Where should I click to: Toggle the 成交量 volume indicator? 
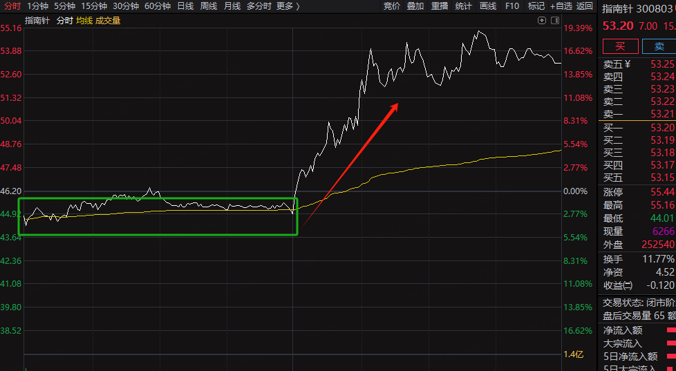coord(108,21)
